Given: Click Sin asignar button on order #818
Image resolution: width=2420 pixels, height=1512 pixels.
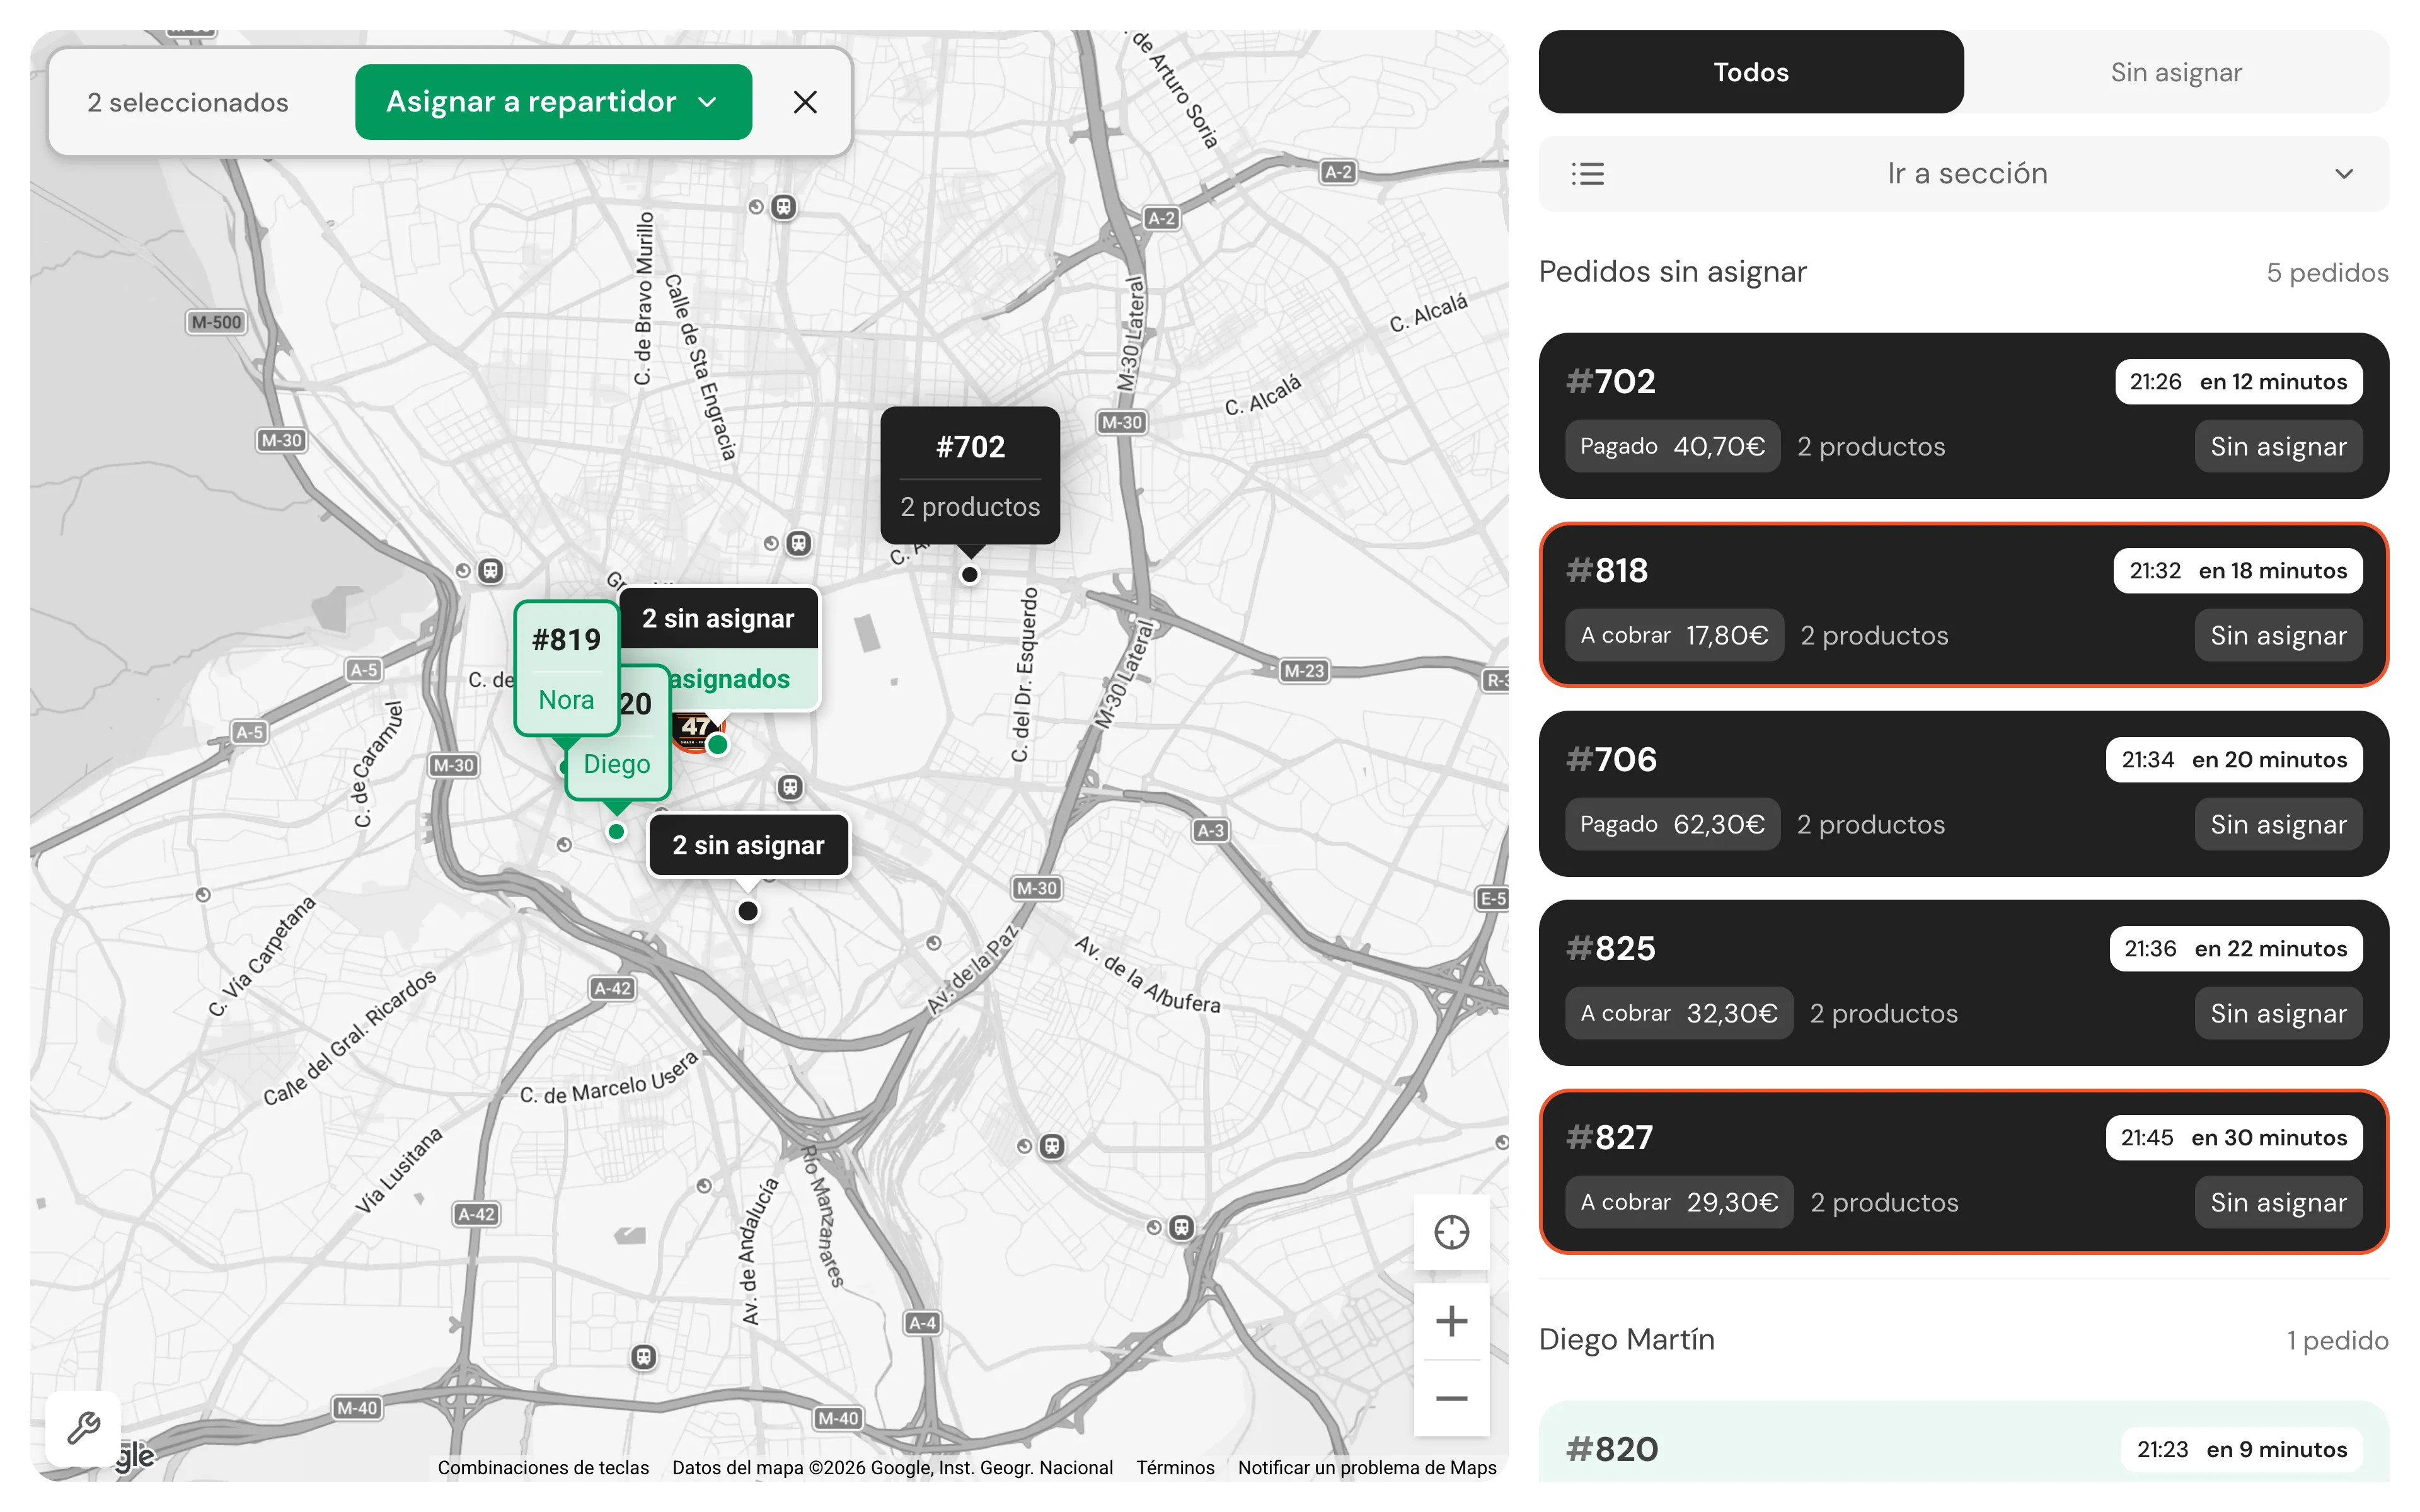Looking at the screenshot, I should point(2278,635).
